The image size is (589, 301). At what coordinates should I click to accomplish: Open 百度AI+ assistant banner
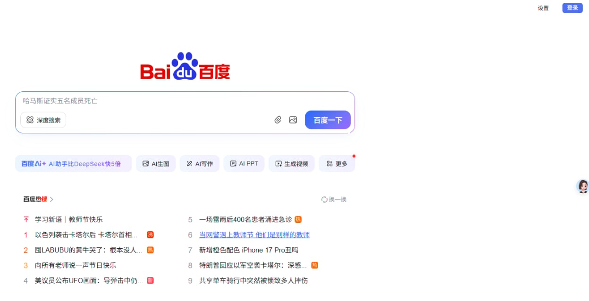(74, 163)
